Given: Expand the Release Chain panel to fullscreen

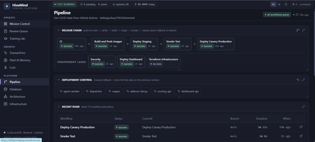Looking at the screenshot, I should point(303,30).
